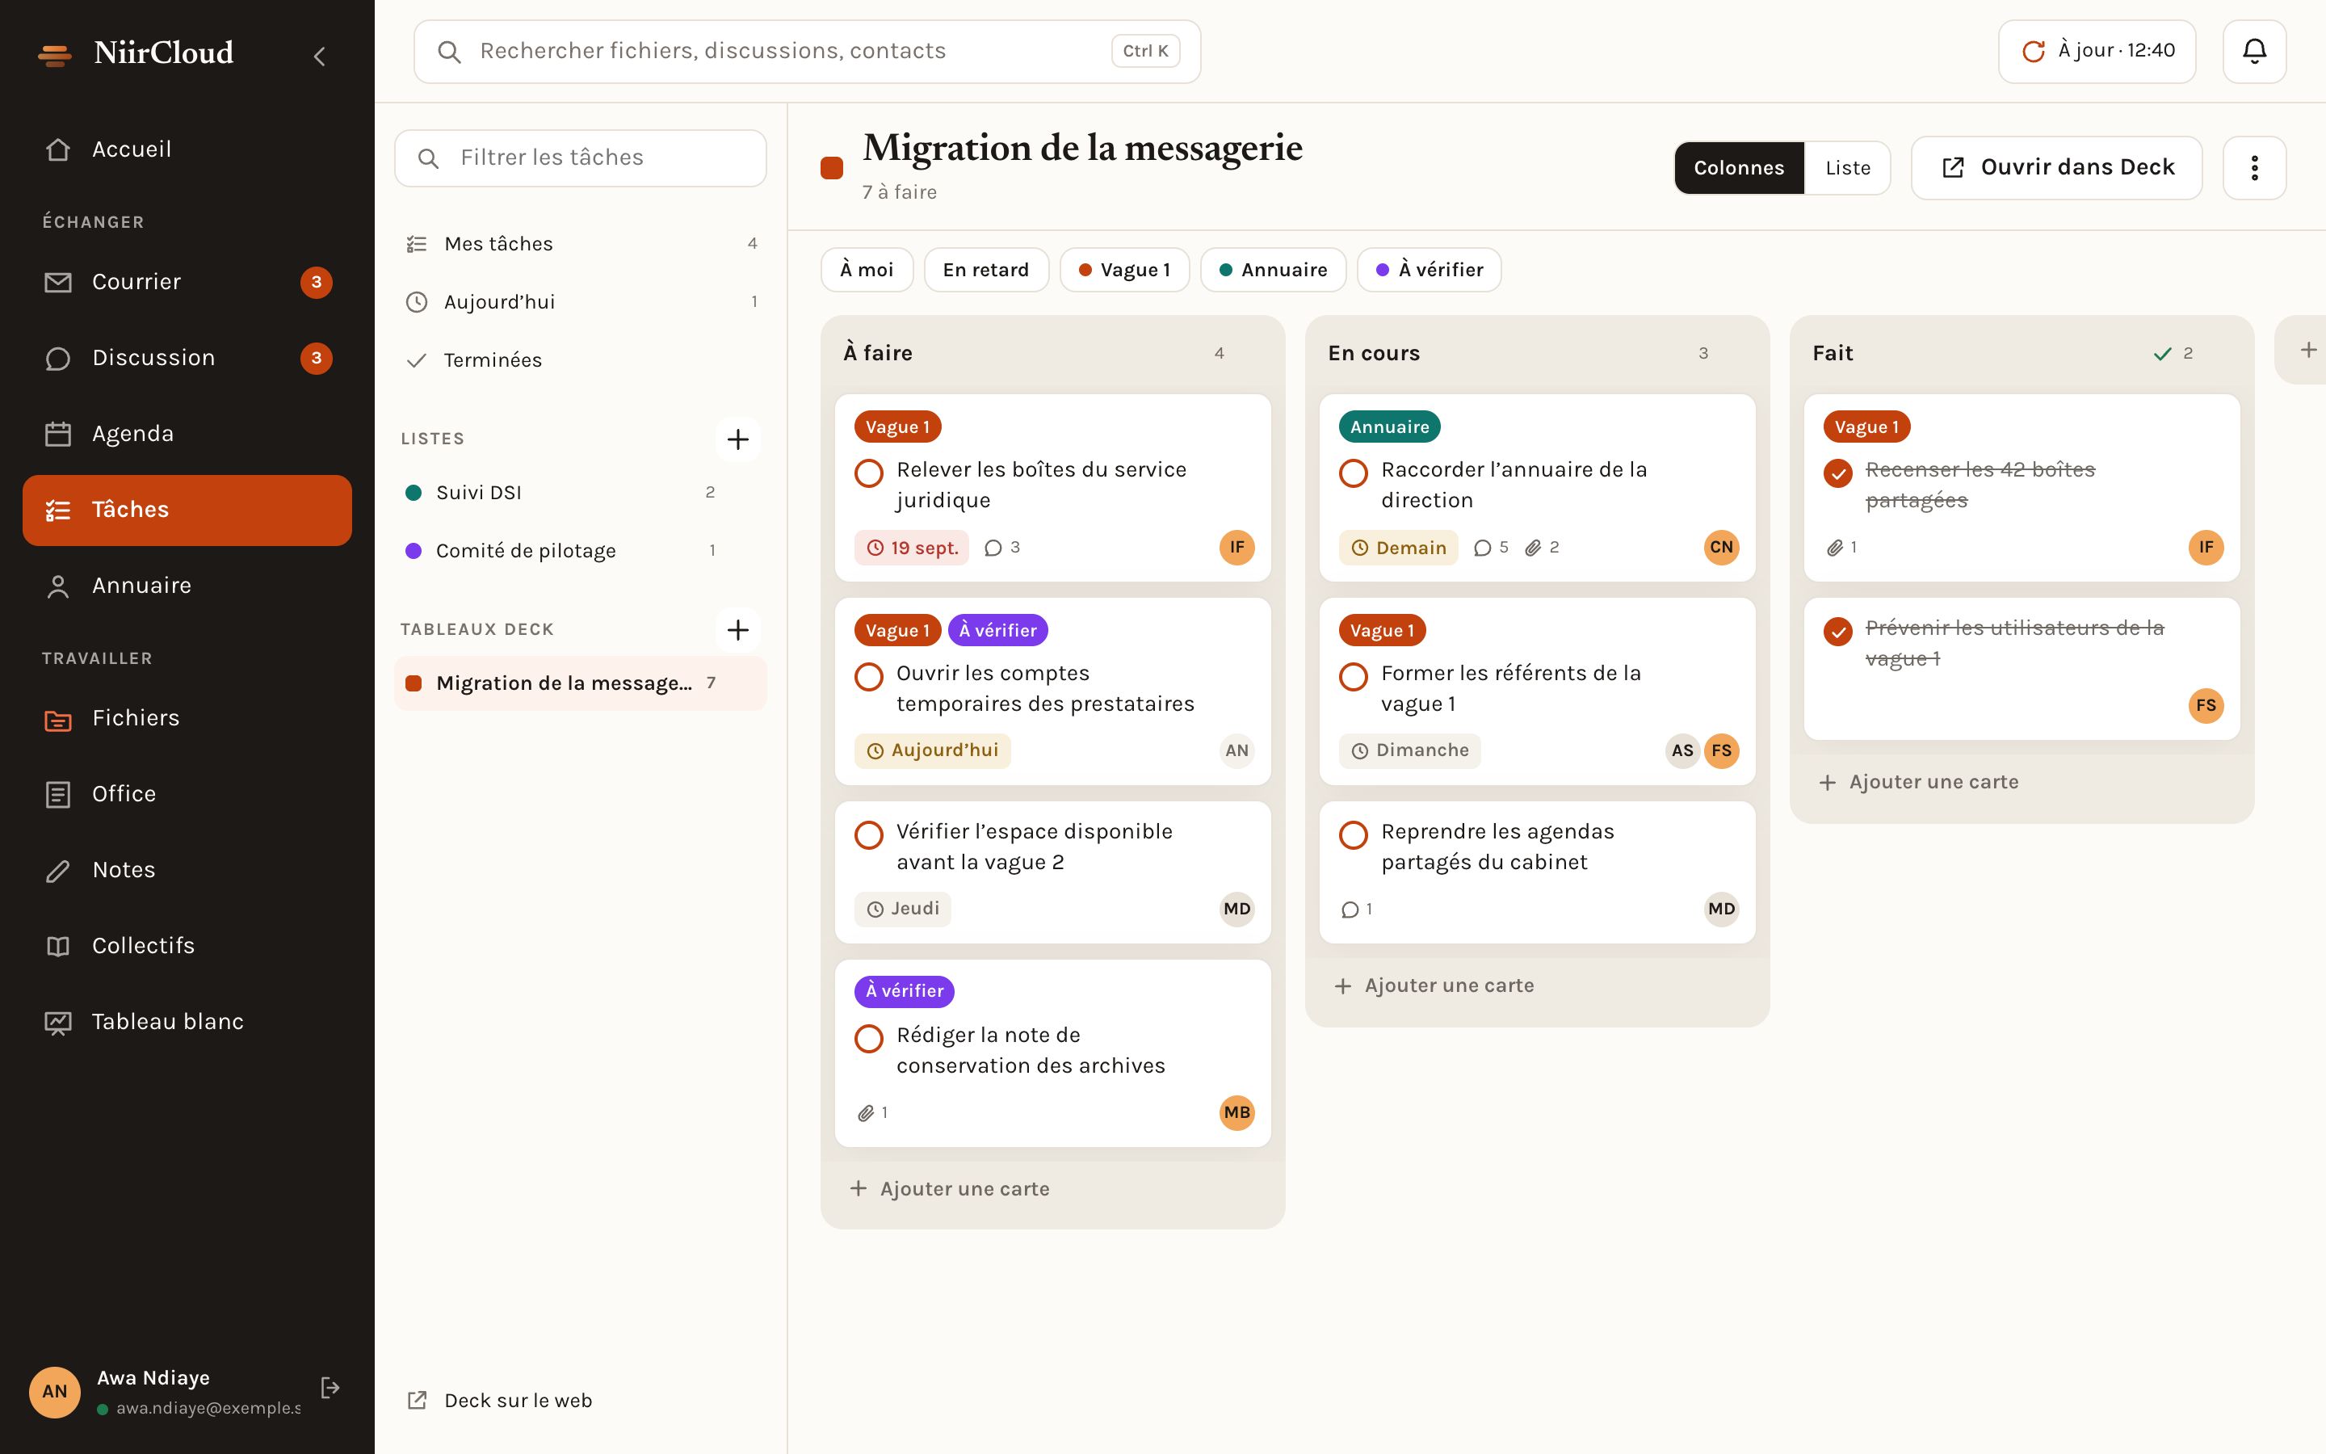Open Tableau blanc in the sidebar
The image size is (2326, 1454).
tap(187, 1021)
